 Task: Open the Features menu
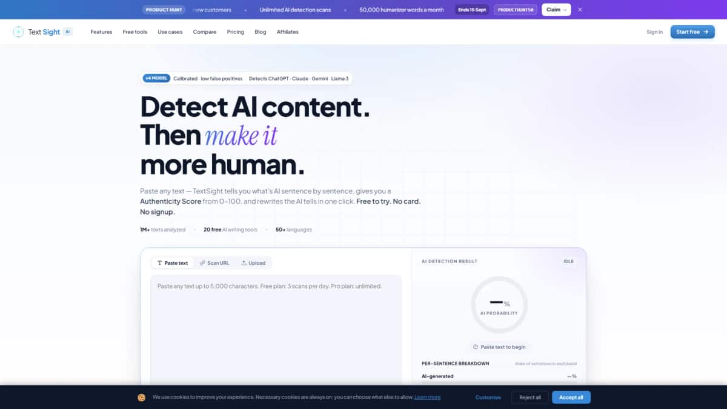pyautogui.click(x=101, y=32)
